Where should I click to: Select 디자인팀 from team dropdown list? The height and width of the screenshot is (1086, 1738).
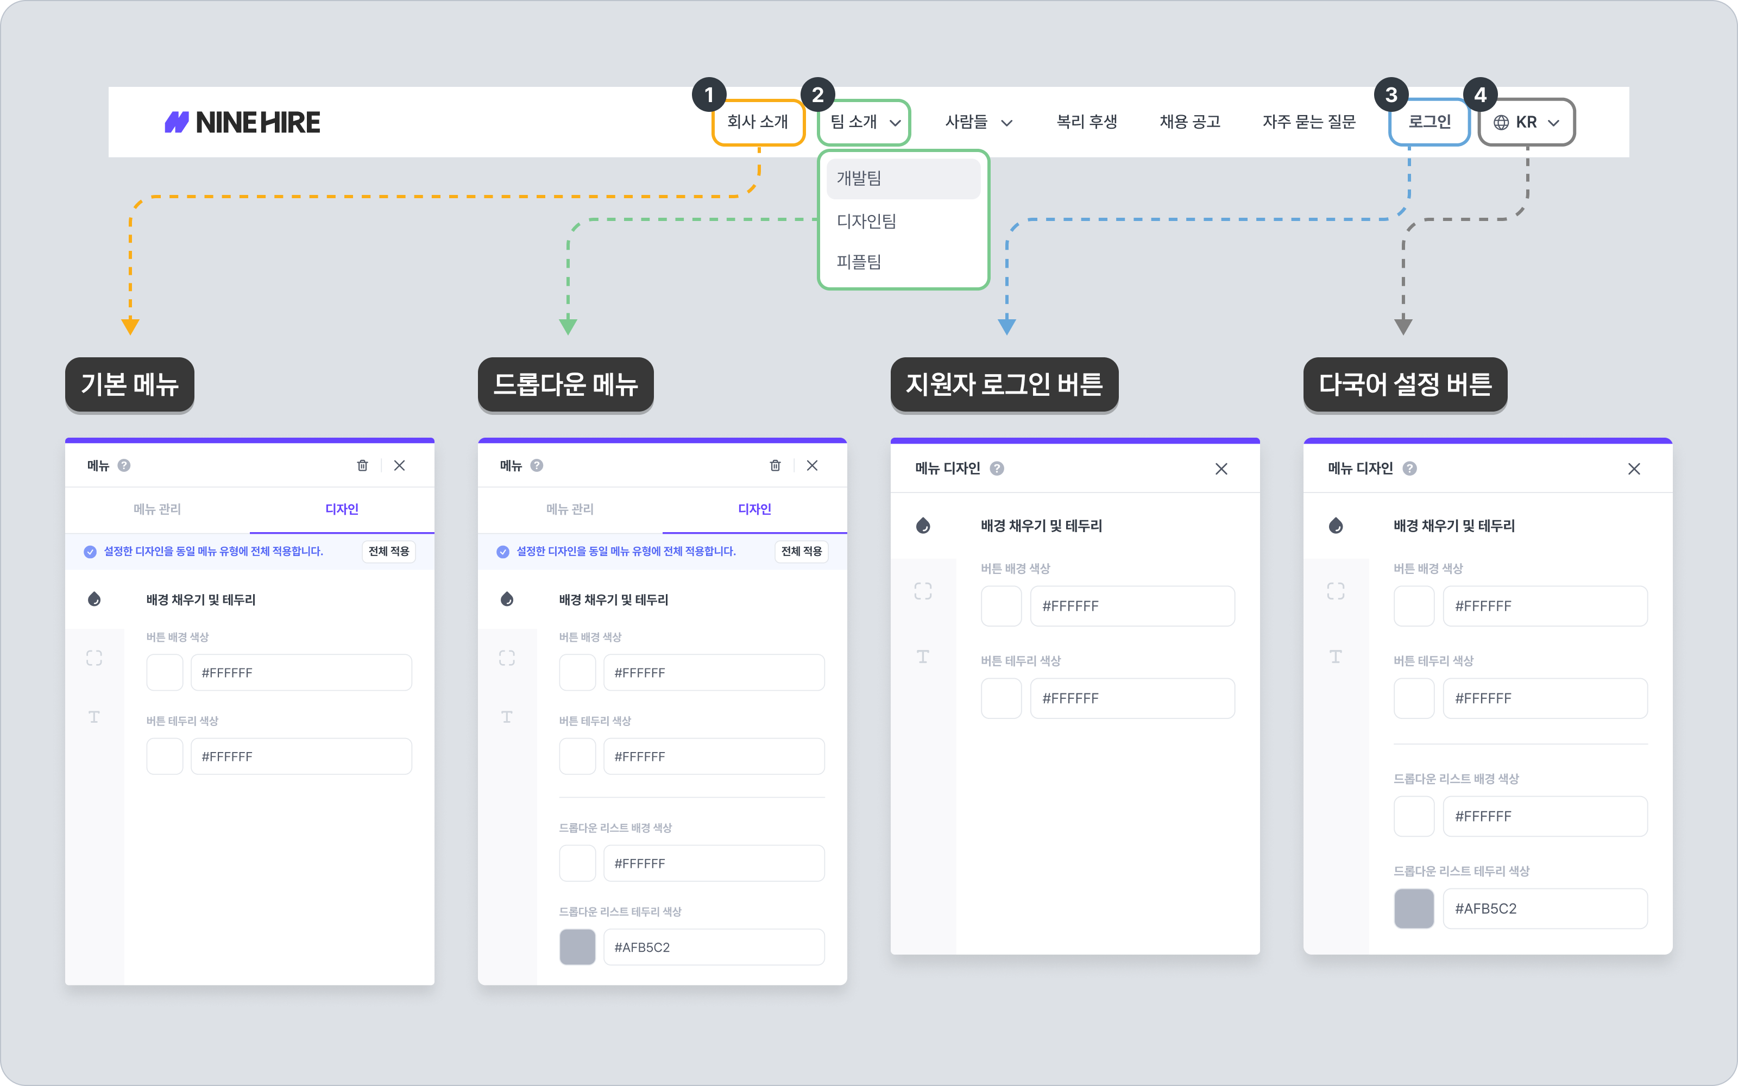(x=866, y=221)
